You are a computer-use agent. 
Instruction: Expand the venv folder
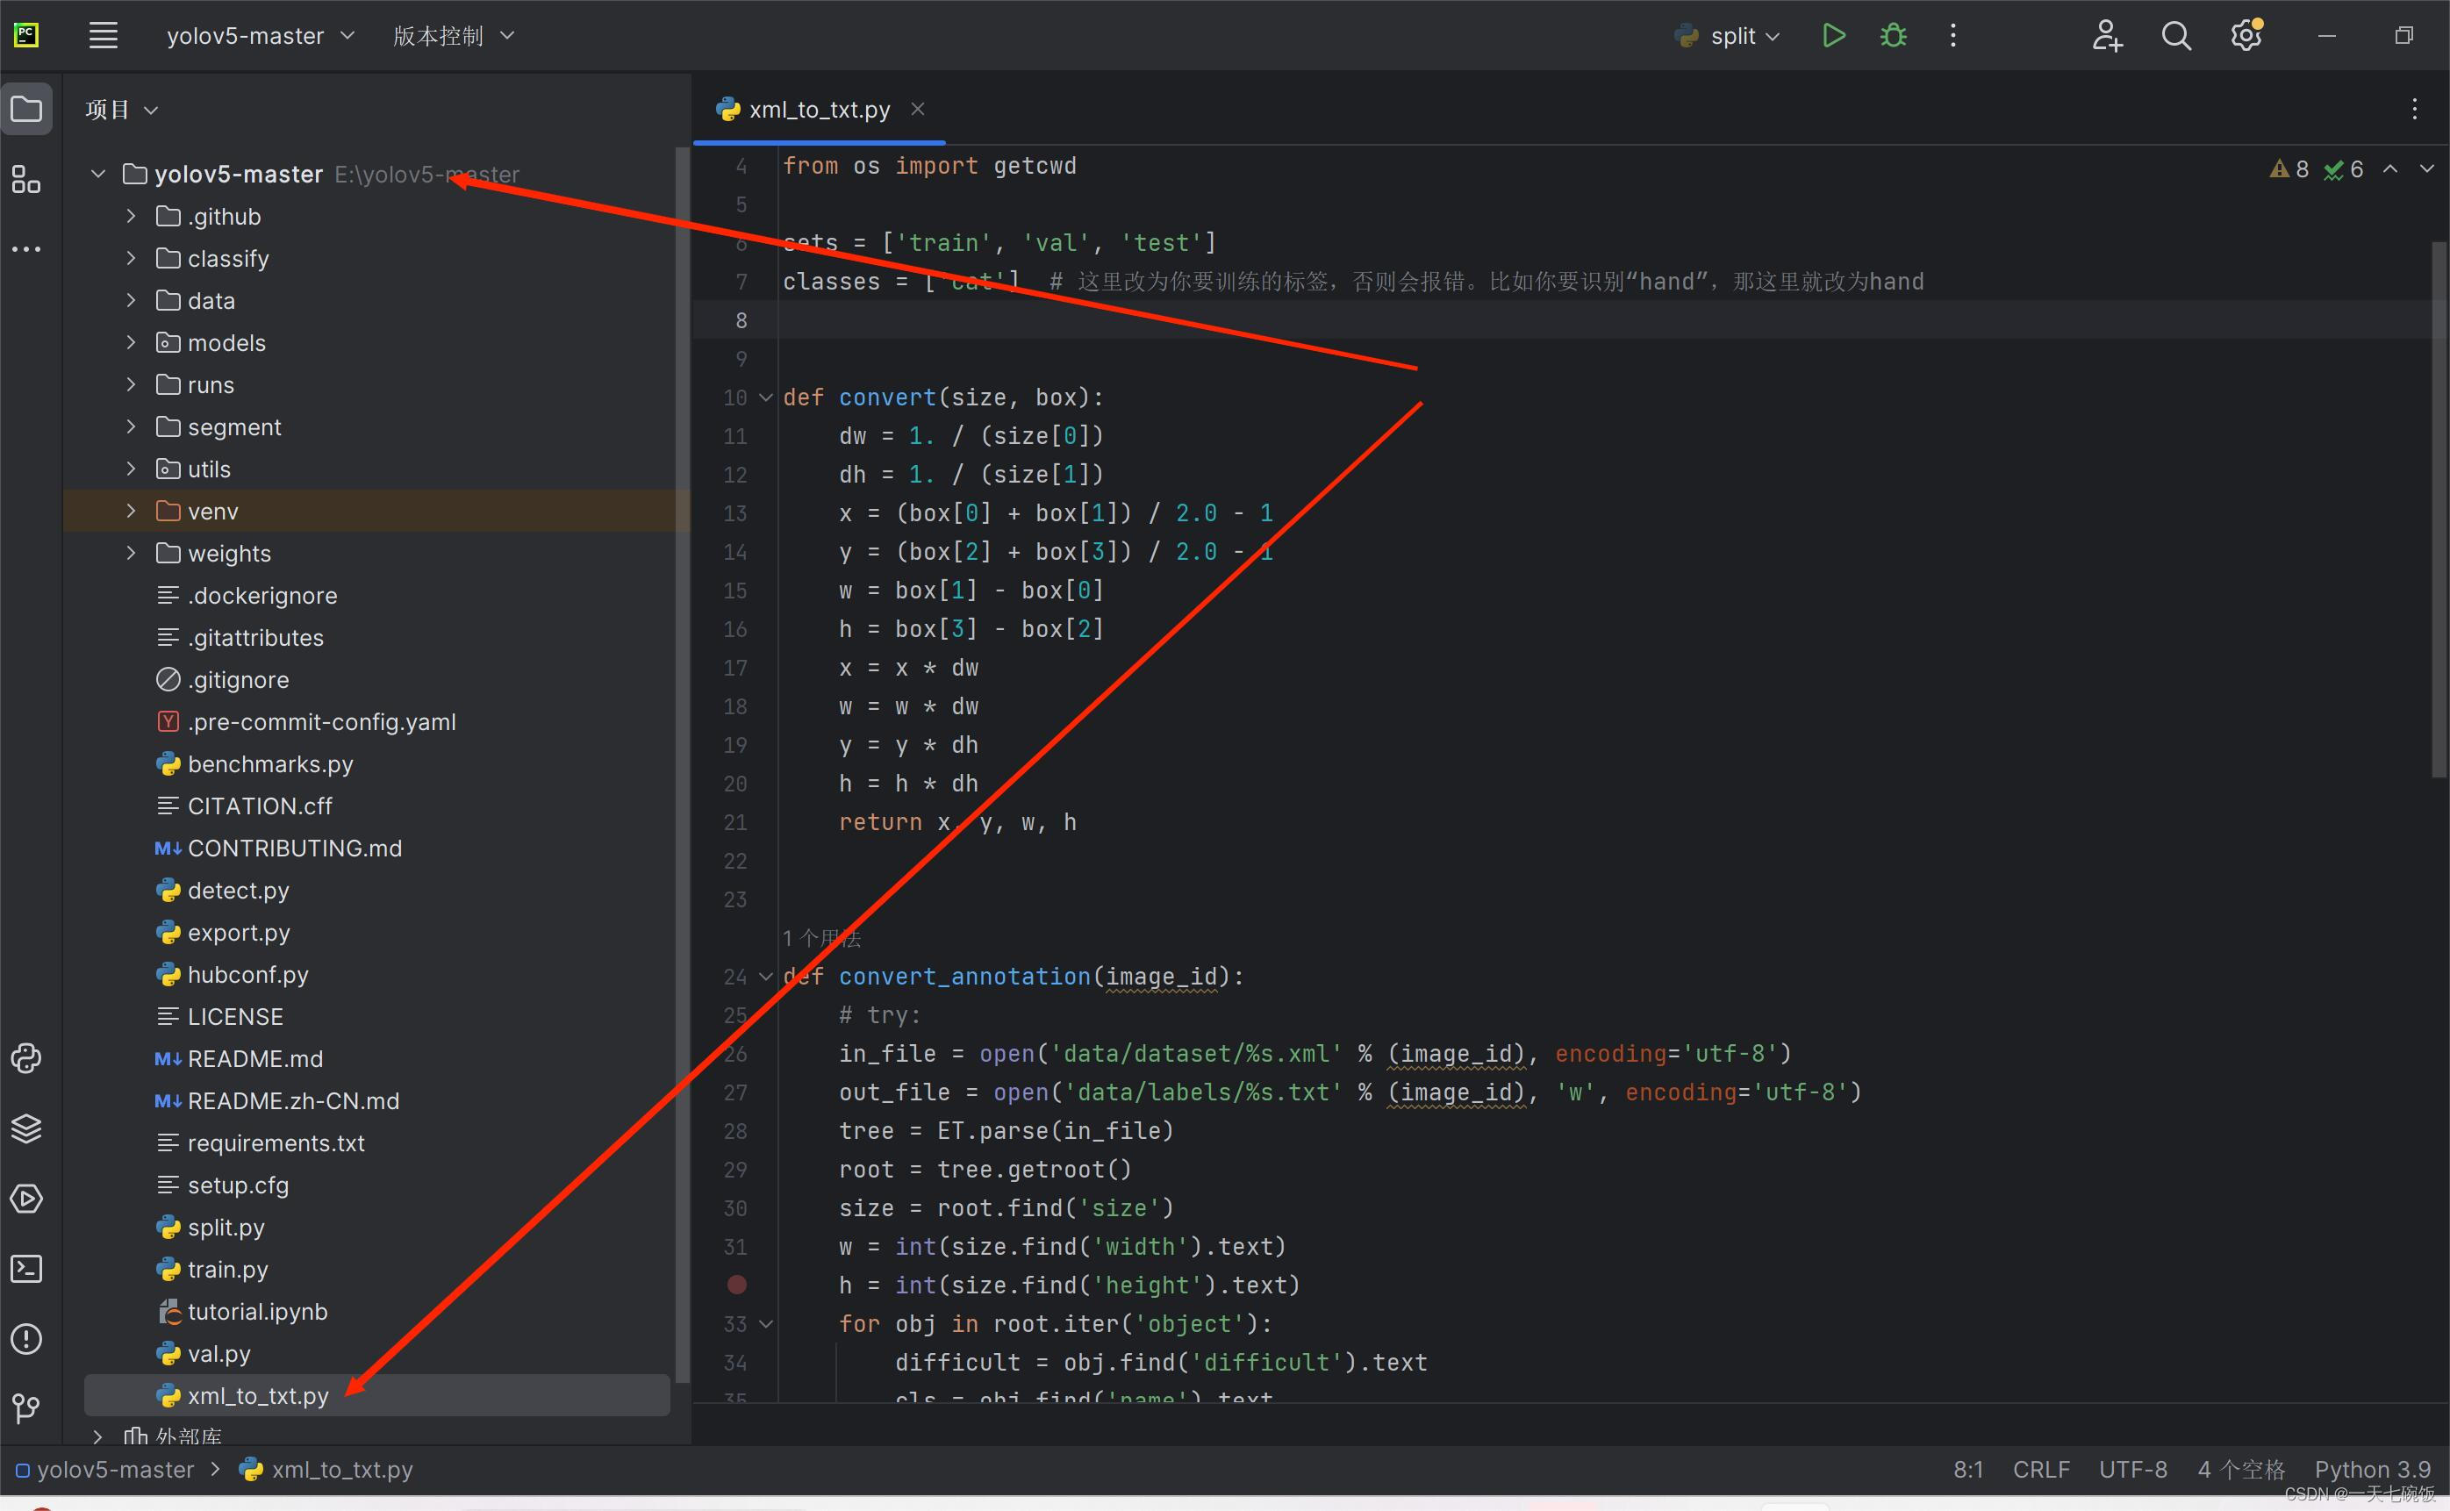[x=131, y=511]
